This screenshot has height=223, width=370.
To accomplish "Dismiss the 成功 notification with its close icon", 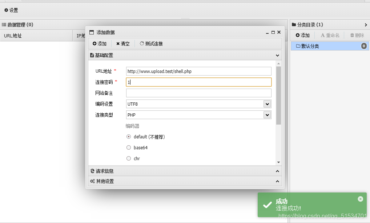I will [360, 199].
